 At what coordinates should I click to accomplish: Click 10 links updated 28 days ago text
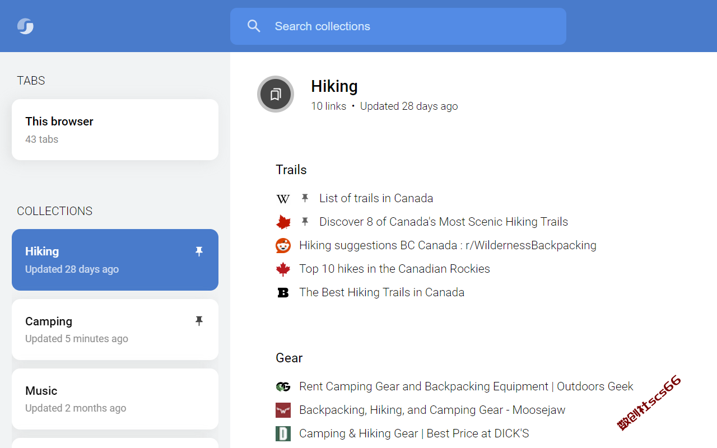(x=384, y=106)
